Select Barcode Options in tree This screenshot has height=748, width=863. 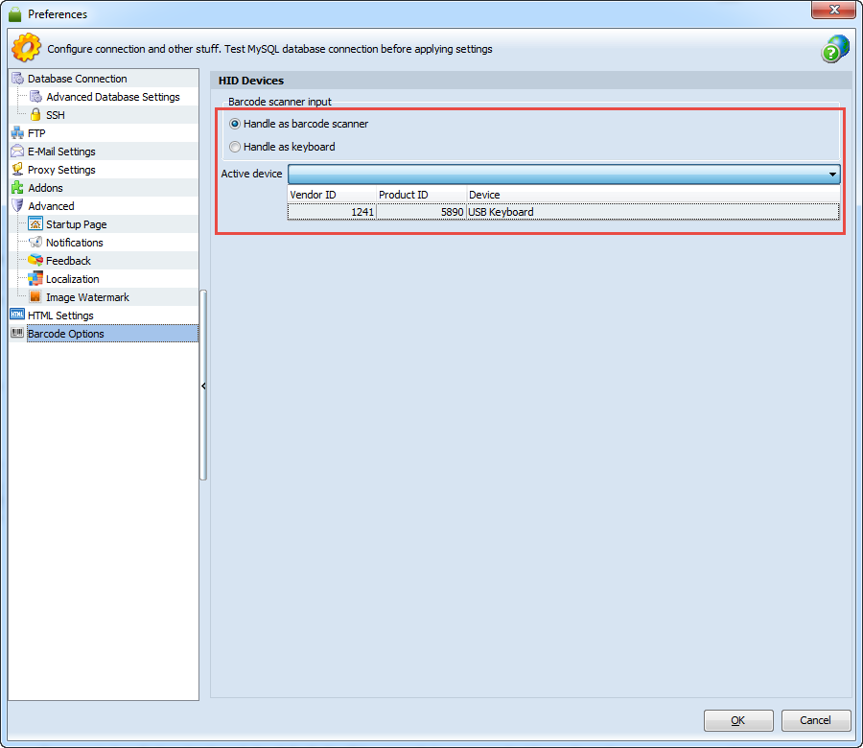(x=112, y=334)
